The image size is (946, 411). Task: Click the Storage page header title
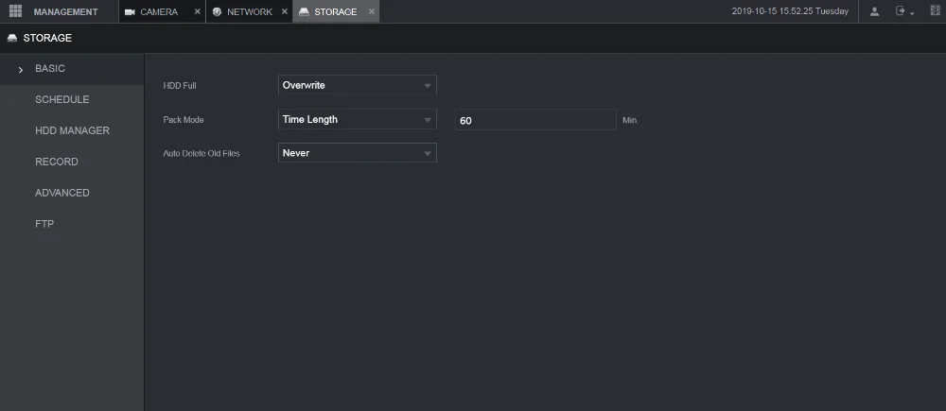pos(47,38)
